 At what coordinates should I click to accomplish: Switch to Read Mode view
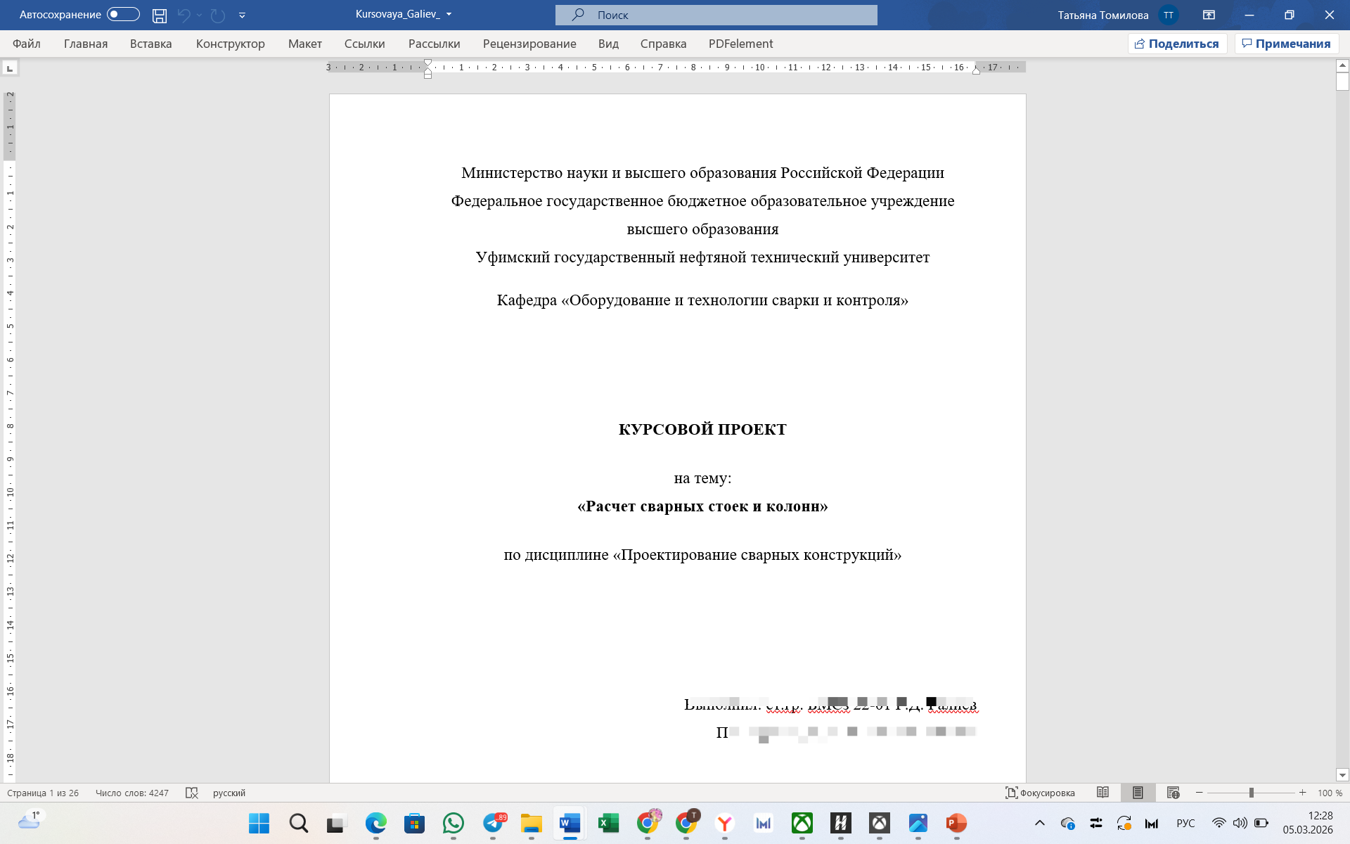coord(1102,793)
